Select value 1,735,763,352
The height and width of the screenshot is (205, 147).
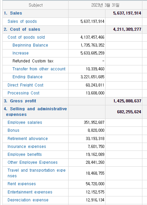click(92, 45)
